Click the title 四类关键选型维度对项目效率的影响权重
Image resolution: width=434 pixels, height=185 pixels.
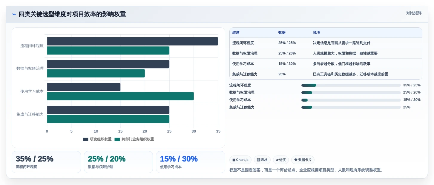tap(72, 14)
